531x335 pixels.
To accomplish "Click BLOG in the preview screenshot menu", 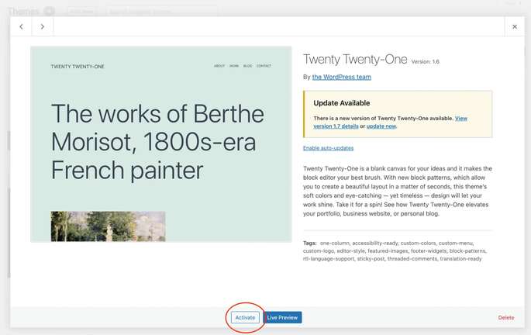I will coord(247,66).
